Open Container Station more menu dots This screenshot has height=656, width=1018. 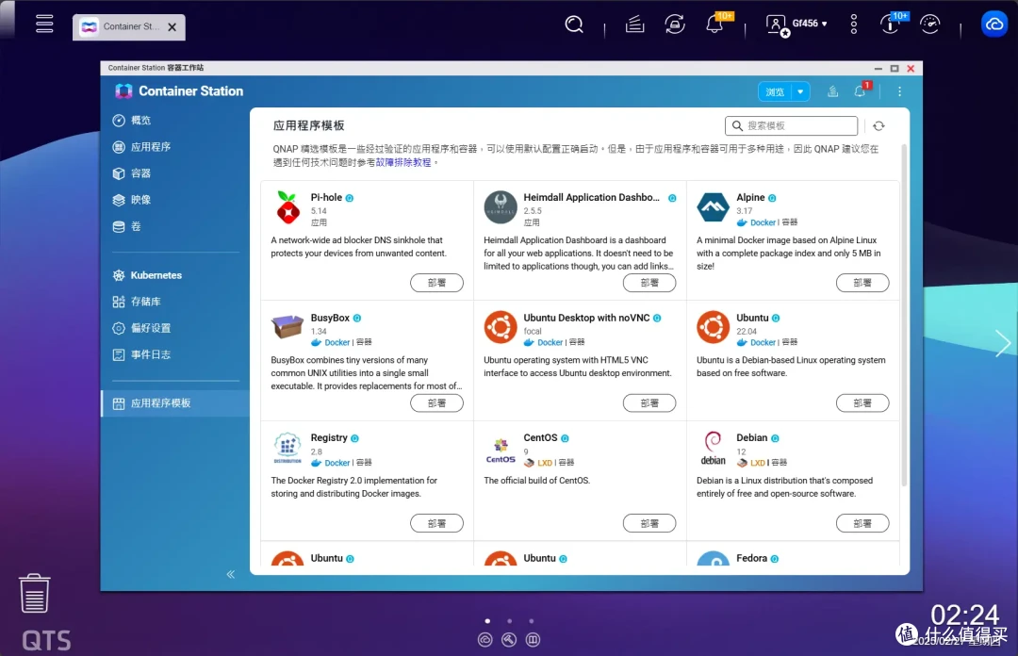tap(900, 91)
